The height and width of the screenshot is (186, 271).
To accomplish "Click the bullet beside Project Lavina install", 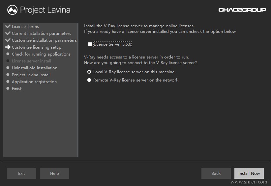I will pos(8,75).
